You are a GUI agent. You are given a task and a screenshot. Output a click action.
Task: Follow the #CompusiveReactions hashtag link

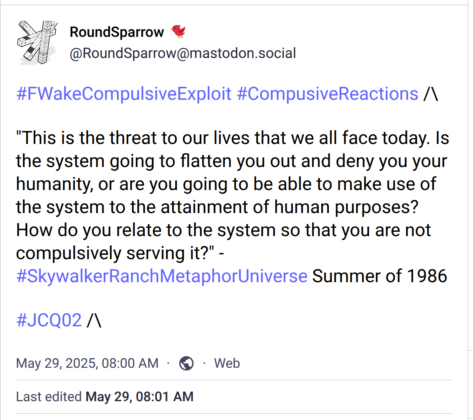point(327,94)
